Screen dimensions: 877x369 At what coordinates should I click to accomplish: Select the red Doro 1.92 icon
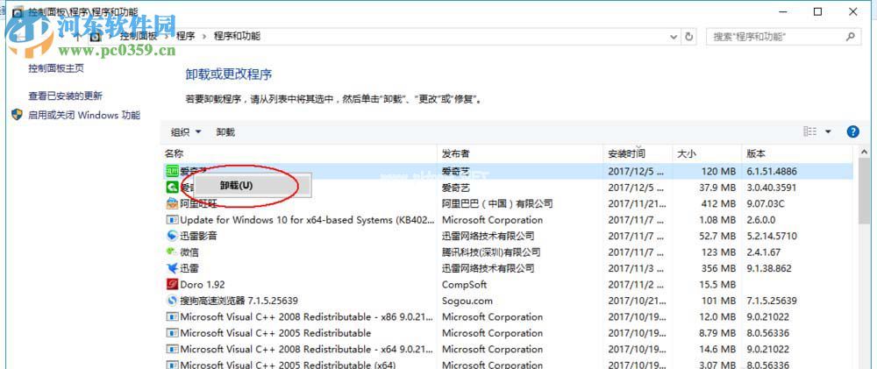coord(173,285)
